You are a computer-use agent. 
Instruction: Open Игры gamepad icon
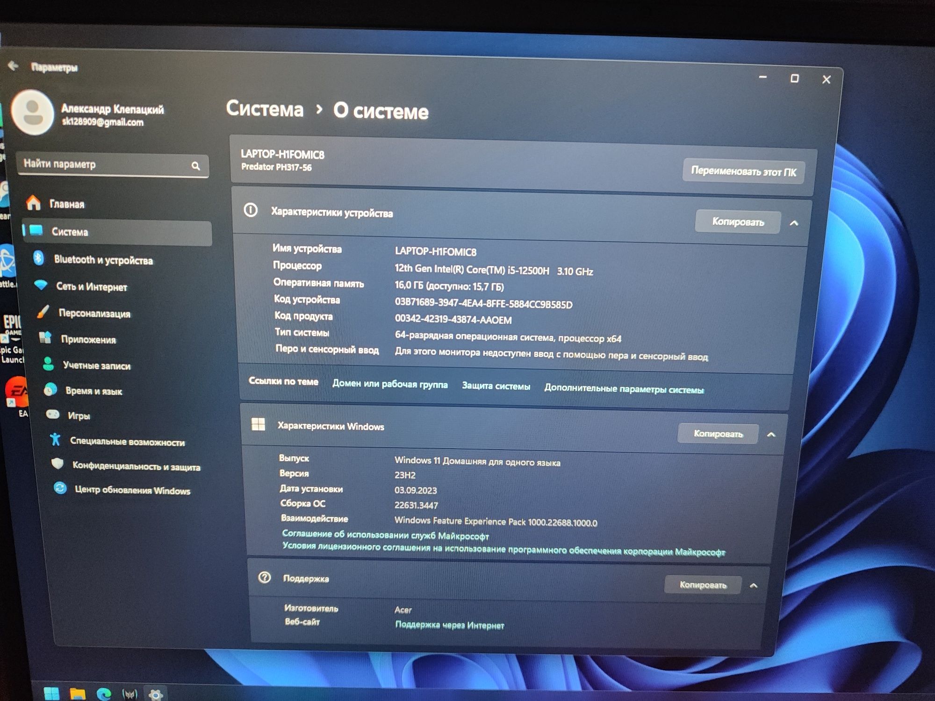[x=53, y=414]
